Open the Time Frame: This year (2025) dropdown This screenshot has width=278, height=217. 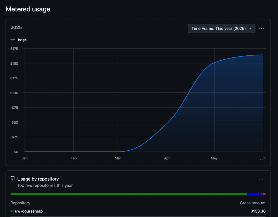[x=221, y=28]
